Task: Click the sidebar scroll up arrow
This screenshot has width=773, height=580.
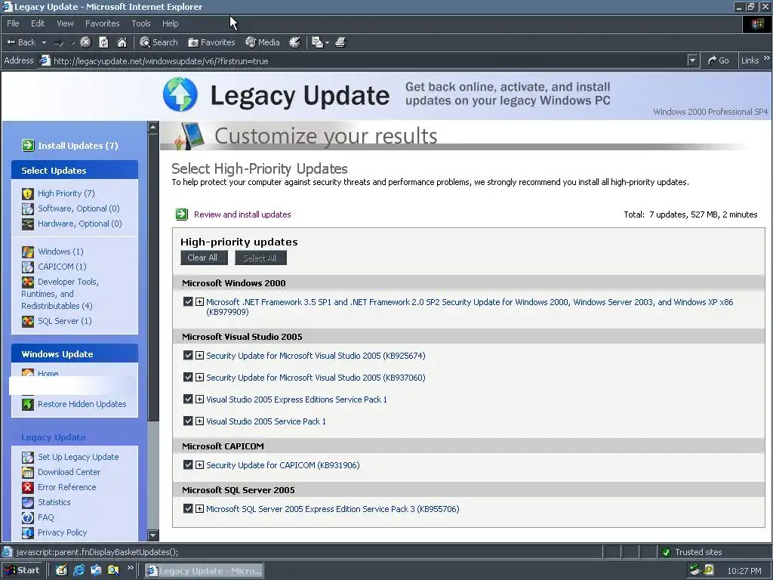Action: coord(153,127)
